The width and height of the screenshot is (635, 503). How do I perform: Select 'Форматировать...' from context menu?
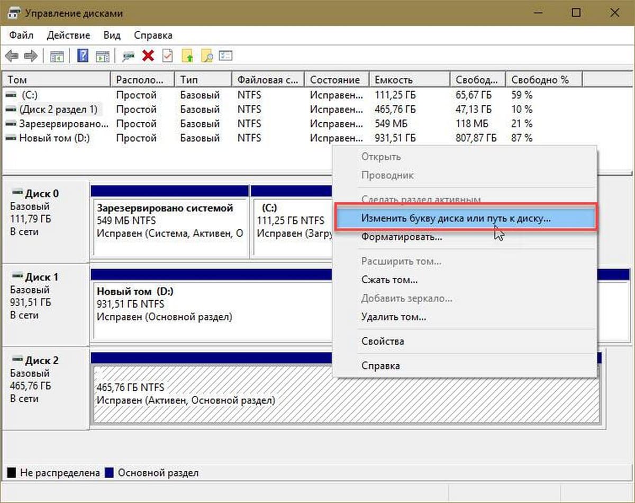(401, 237)
